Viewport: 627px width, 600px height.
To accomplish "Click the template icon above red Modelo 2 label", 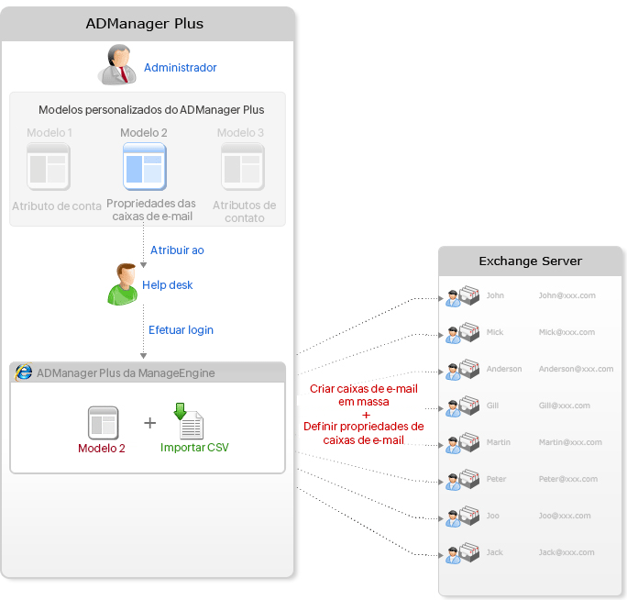I will [x=104, y=423].
